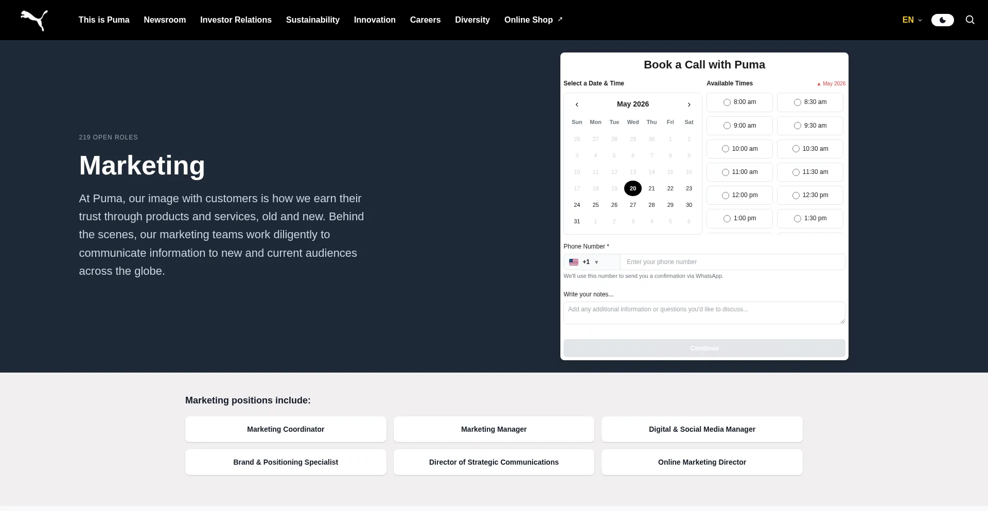Image resolution: width=988 pixels, height=511 pixels.
Task: Visit the Online Shop external link
Action: tap(533, 20)
